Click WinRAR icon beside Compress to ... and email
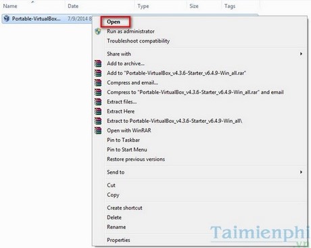 pyautogui.click(x=98, y=92)
